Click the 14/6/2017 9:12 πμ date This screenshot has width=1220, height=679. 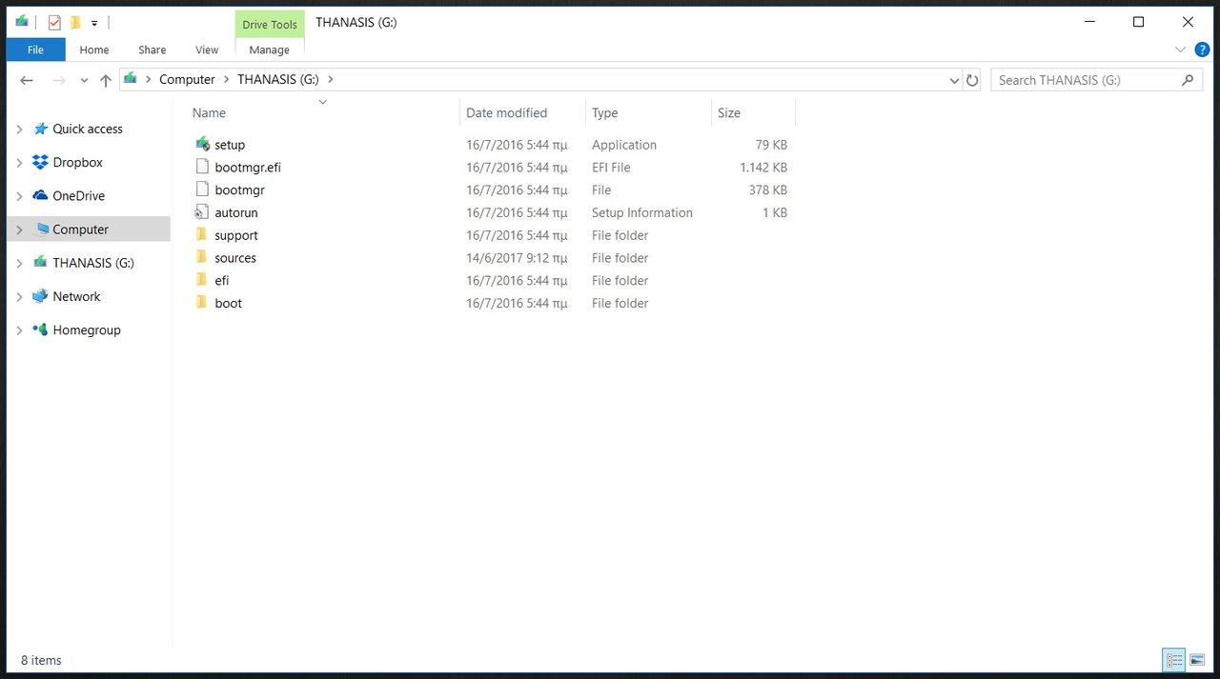517,258
